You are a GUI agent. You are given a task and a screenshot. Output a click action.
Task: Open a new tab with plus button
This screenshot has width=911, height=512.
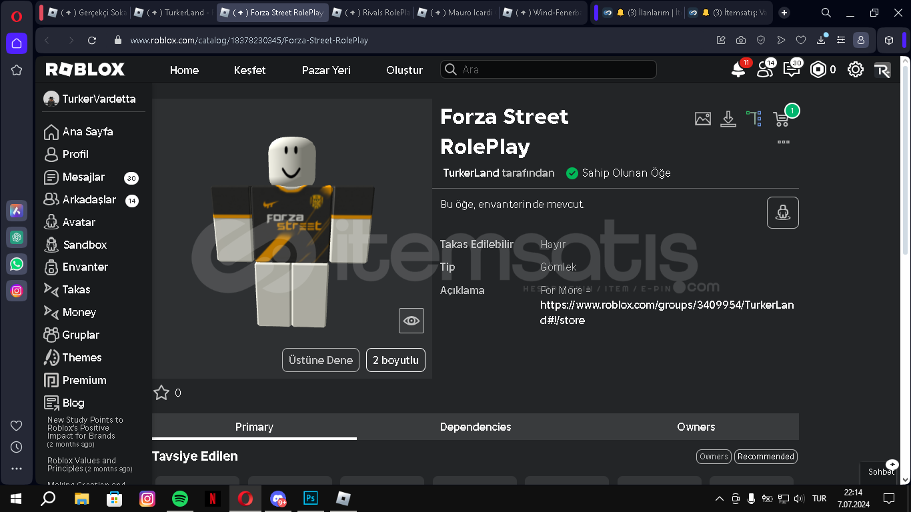(x=784, y=13)
